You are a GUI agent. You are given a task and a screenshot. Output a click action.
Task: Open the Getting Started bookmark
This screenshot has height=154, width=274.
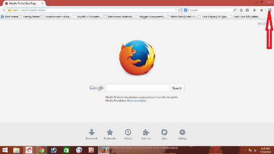[x=30, y=17]
